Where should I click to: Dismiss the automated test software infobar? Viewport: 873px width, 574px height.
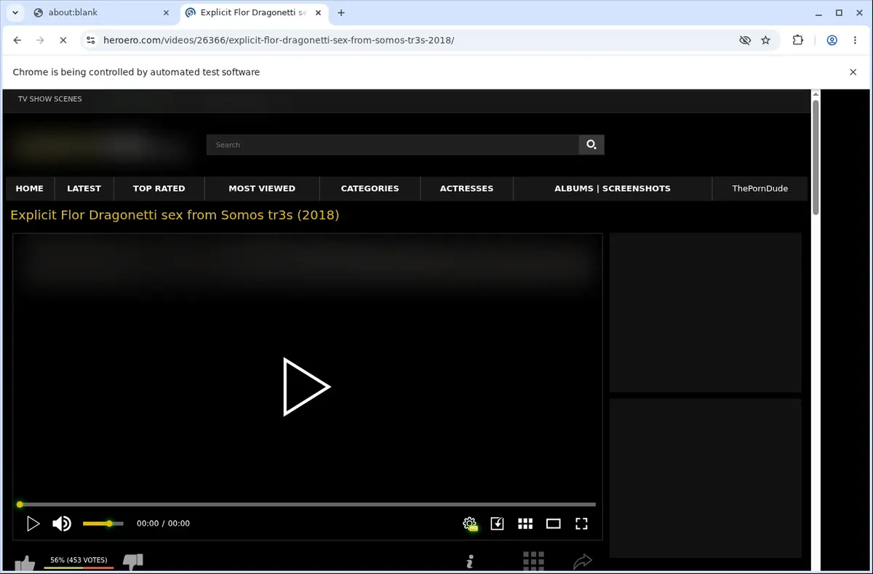tap(853, 72)
